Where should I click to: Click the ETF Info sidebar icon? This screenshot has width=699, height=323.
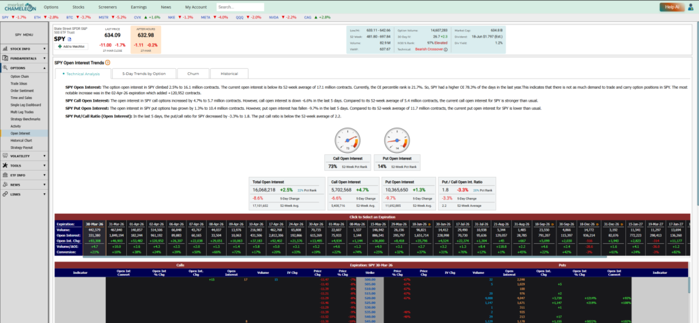(x=5, y=175)
